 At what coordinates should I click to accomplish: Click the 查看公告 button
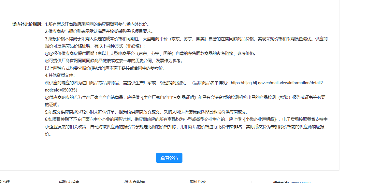point(169,158)
